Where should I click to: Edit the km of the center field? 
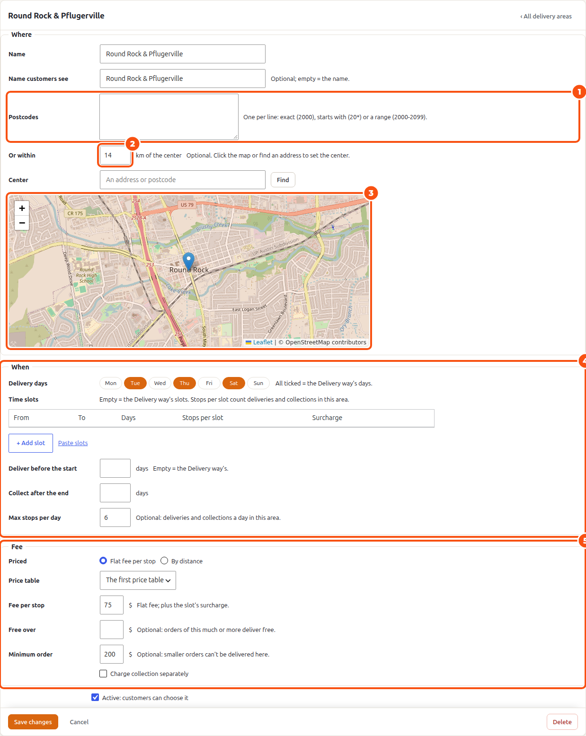coord(115,155)
